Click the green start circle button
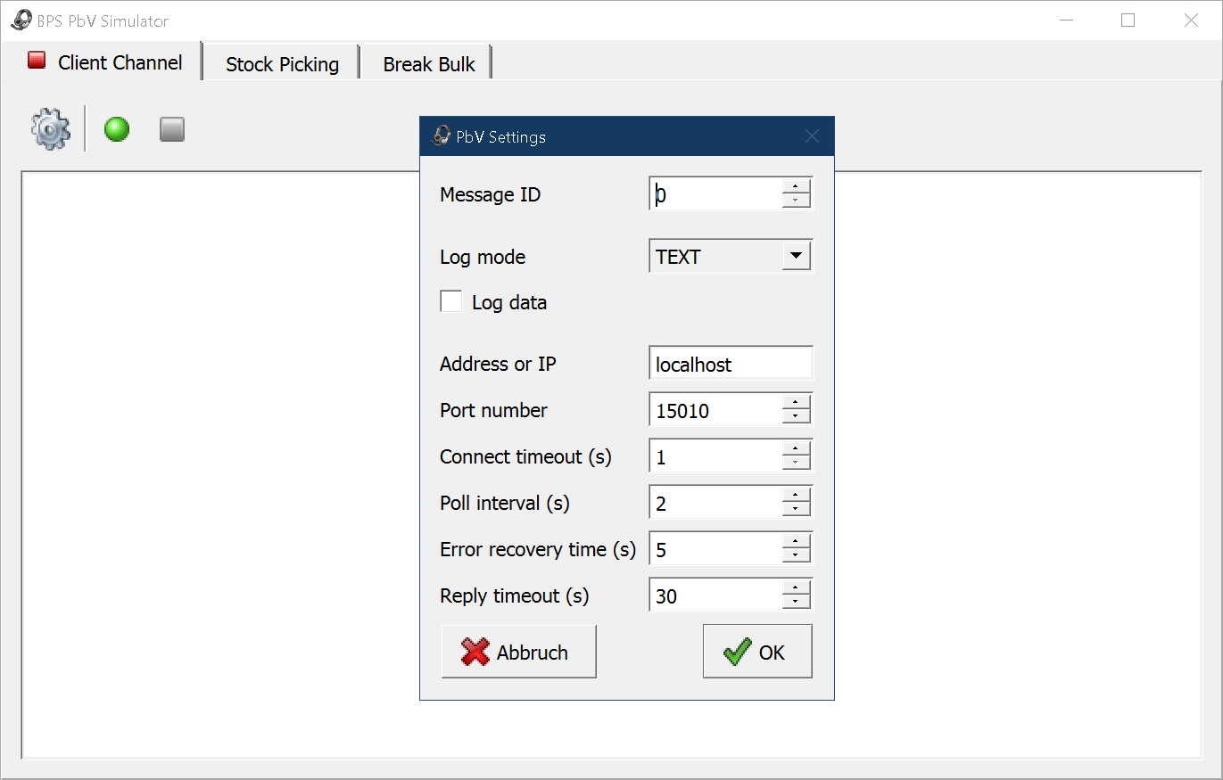 (117, 129)
